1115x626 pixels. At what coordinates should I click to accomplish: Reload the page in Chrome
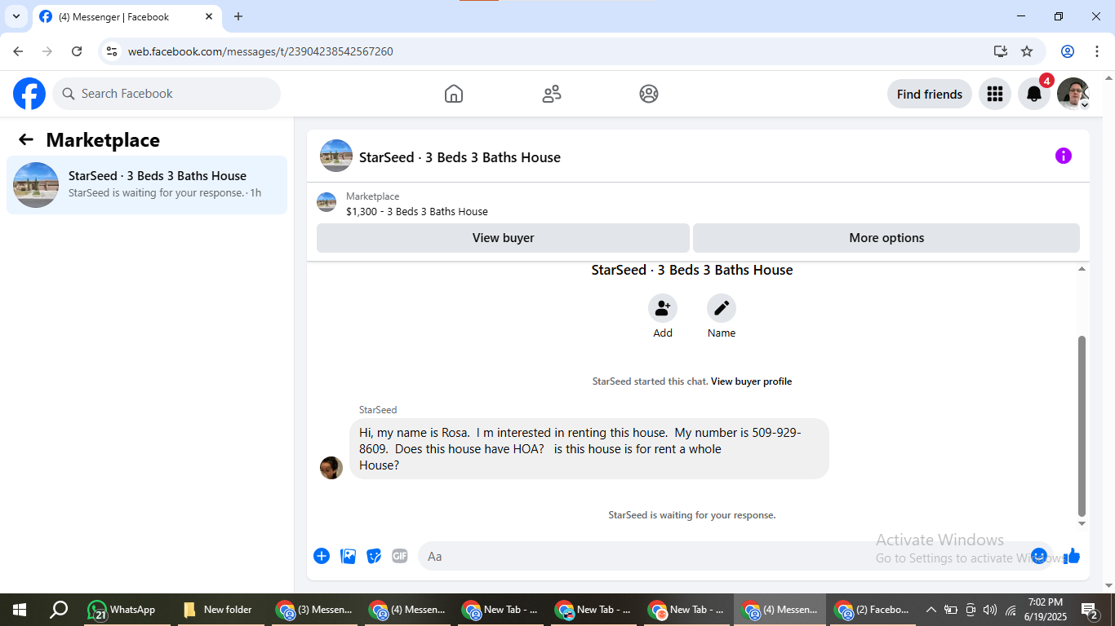pyautogui.click(x=77, y=51)
